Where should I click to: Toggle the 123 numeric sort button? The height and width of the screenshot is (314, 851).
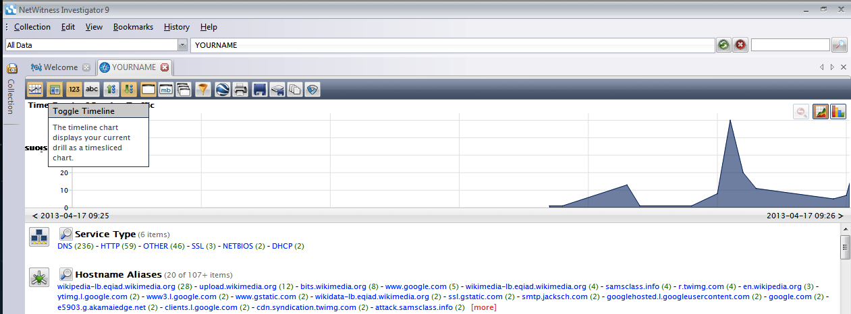(x=74, y=89)
